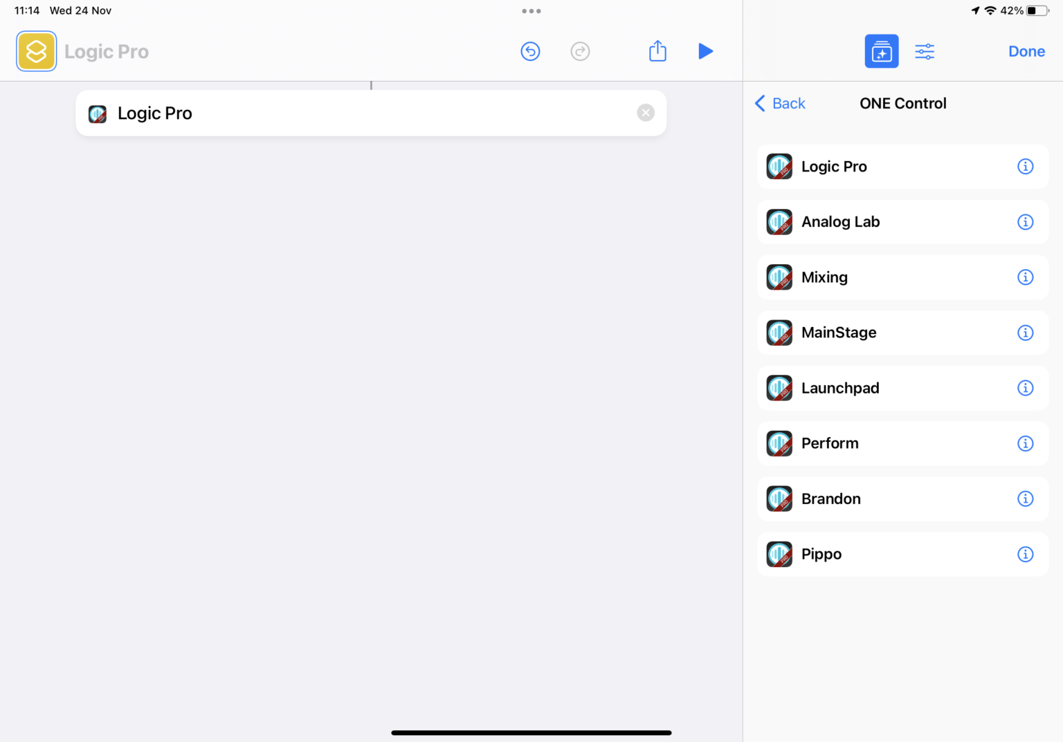Tap the battery indicator in status bar
The image size is (1063, 742).
tap(1037, 10)
